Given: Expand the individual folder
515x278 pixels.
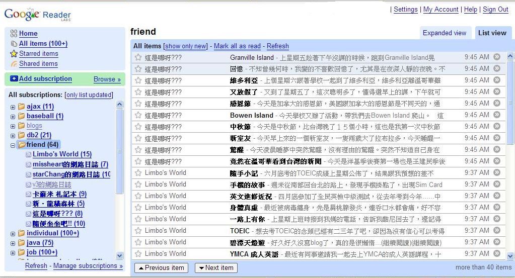Looking at the screenshot, I should [x=13, y=234].
